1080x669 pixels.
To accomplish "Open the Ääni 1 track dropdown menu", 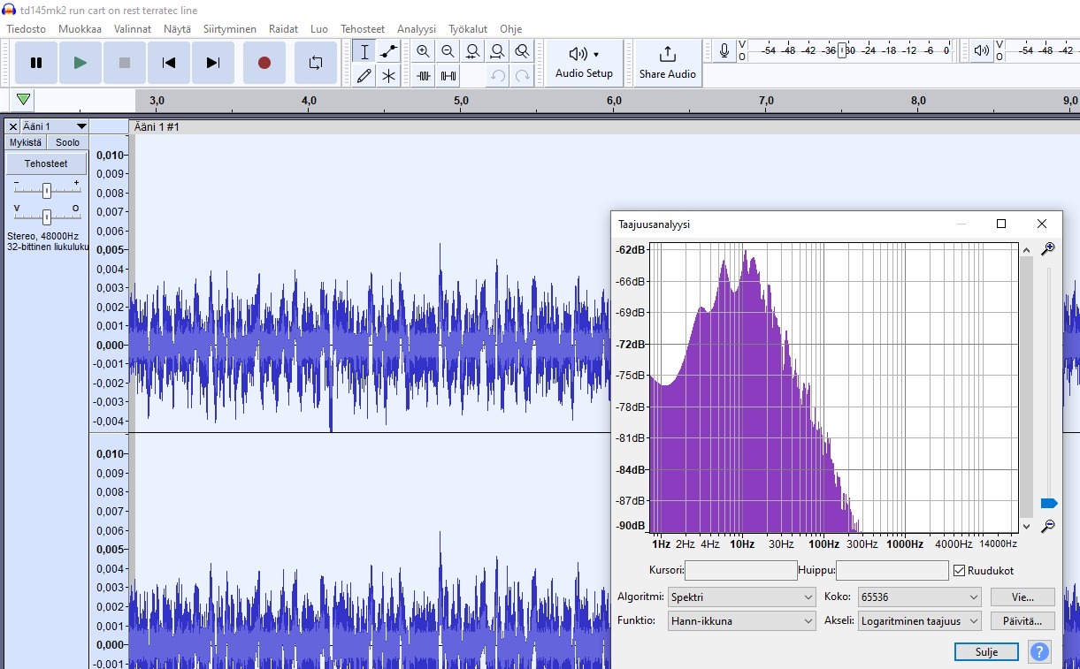I will 55,127.
